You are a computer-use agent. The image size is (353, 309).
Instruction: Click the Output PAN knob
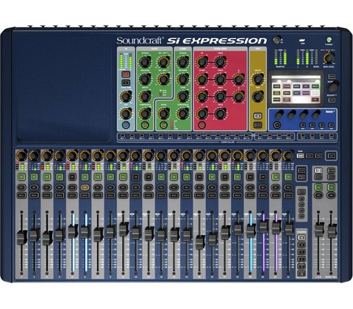click(x=257, y=96)
